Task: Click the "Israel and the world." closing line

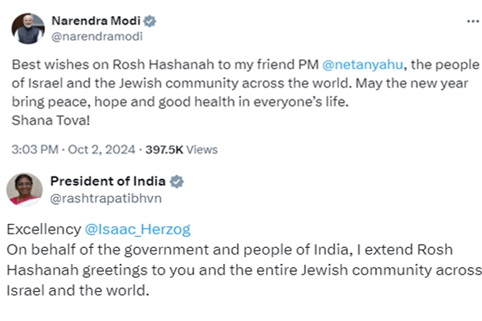Action: pyautogui.click(x=78, y=290)
